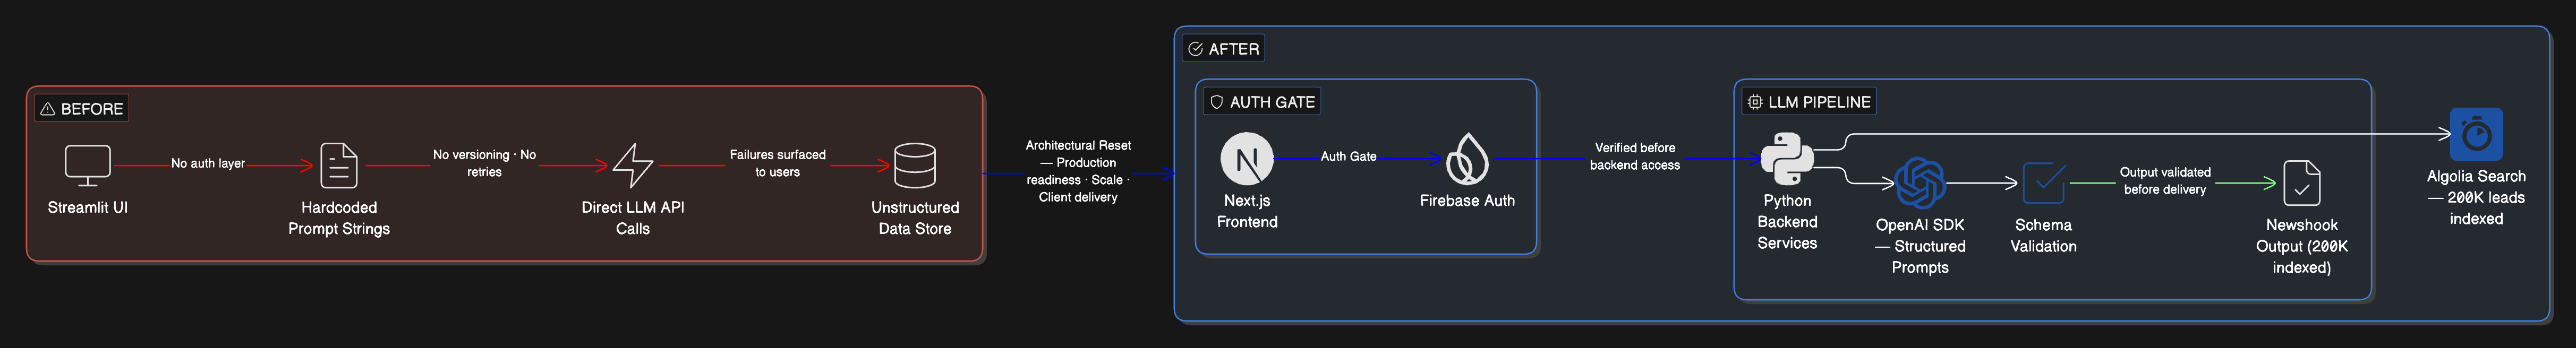
Task: Select the 'Verified before backend access' label
Action: point(1634,156)
